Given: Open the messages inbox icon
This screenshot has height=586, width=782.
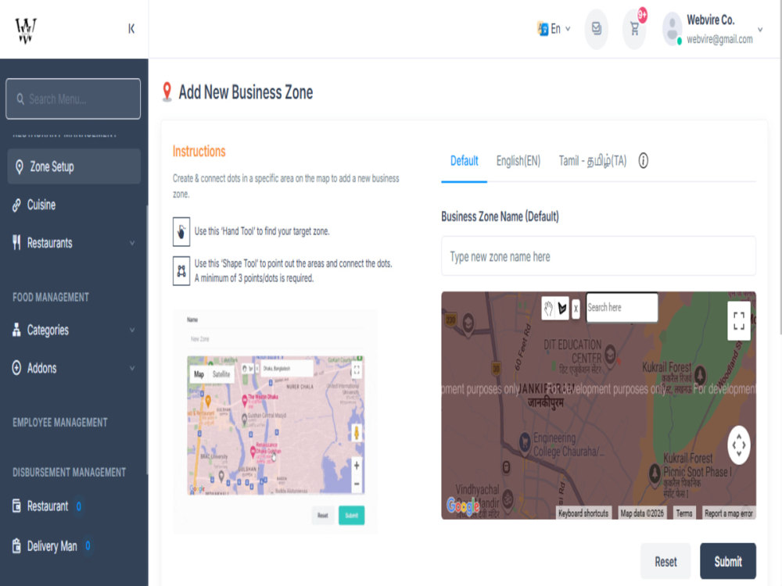Looking at the screenshot, I should [596, 29].
